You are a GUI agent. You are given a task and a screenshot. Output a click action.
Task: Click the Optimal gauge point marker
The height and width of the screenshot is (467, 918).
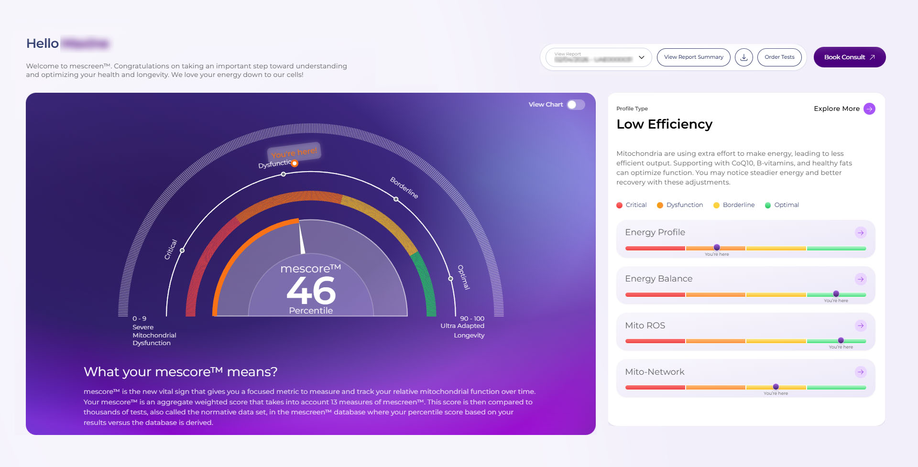click(x=450, y=279)
